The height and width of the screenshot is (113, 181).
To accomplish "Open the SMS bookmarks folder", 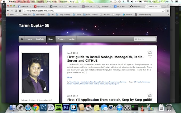I will [51, 15].
